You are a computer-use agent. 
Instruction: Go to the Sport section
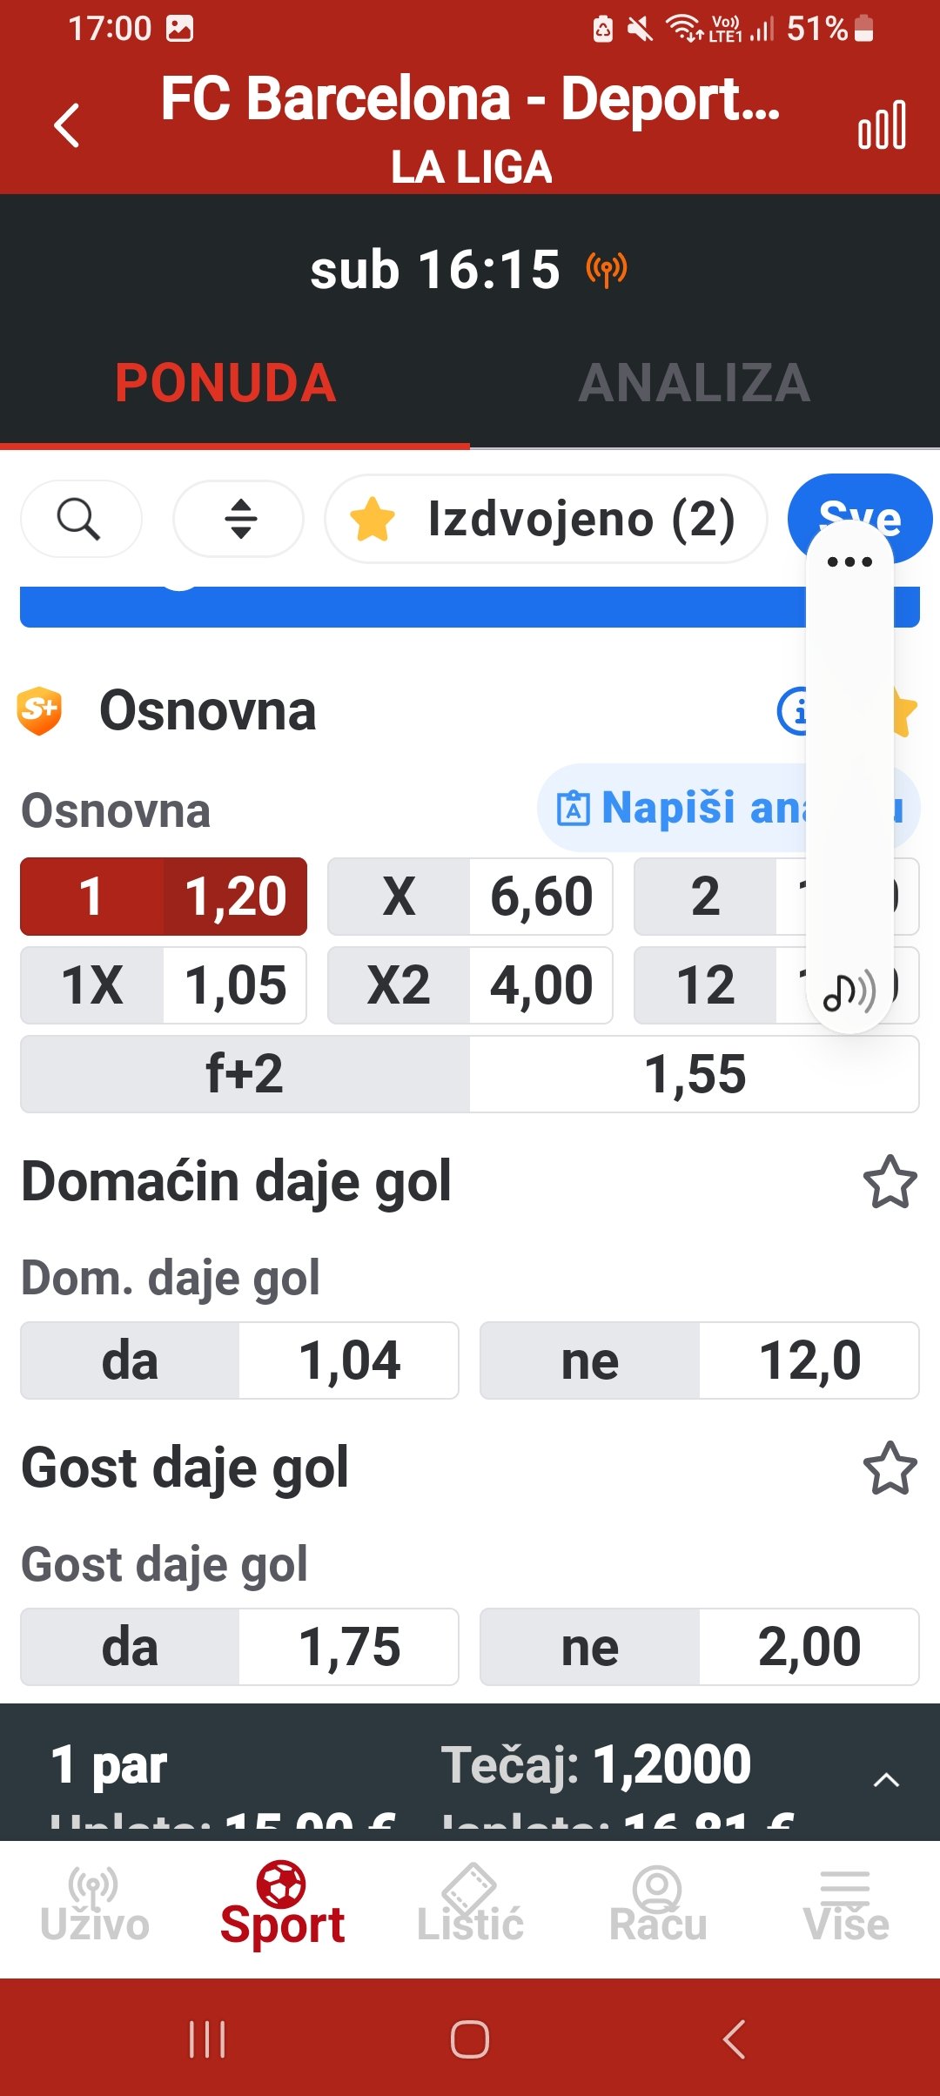(x=282, y=1906)
